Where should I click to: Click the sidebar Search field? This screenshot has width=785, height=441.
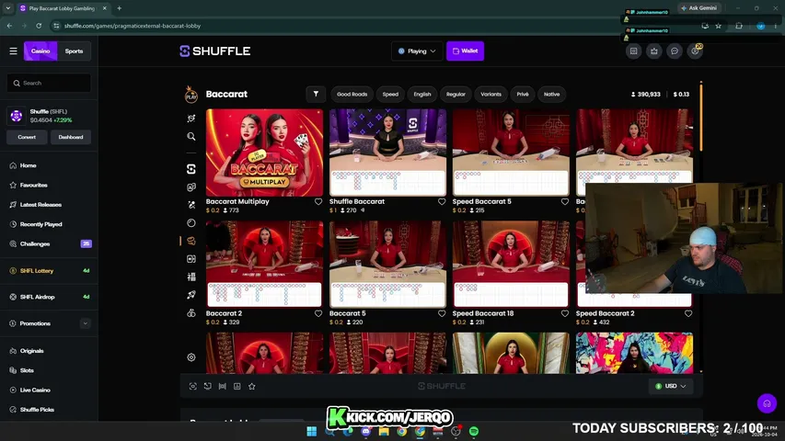click(x=49, y=83)
